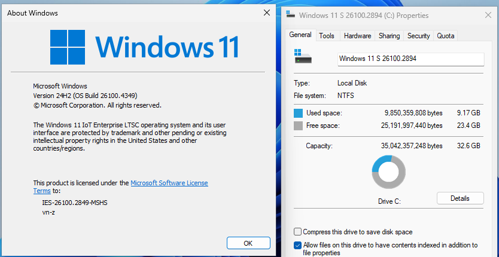This screenshot has height=257, width=499.
Task: Click the Drive C usage donut chart
Action: pos(388,172)
